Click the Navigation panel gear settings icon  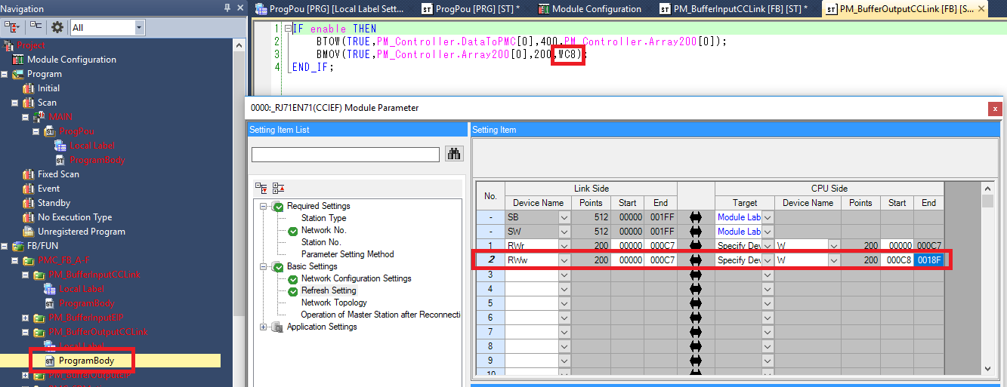click(57, 28)
